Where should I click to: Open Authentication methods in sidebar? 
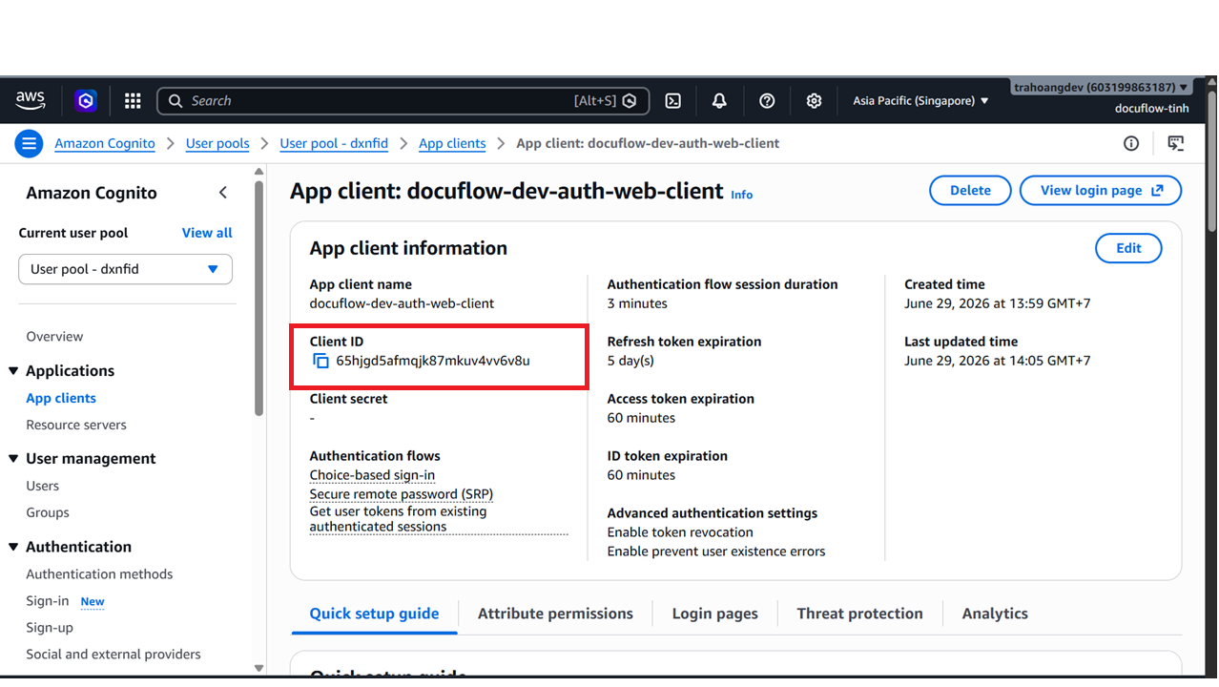click(99, 573)
